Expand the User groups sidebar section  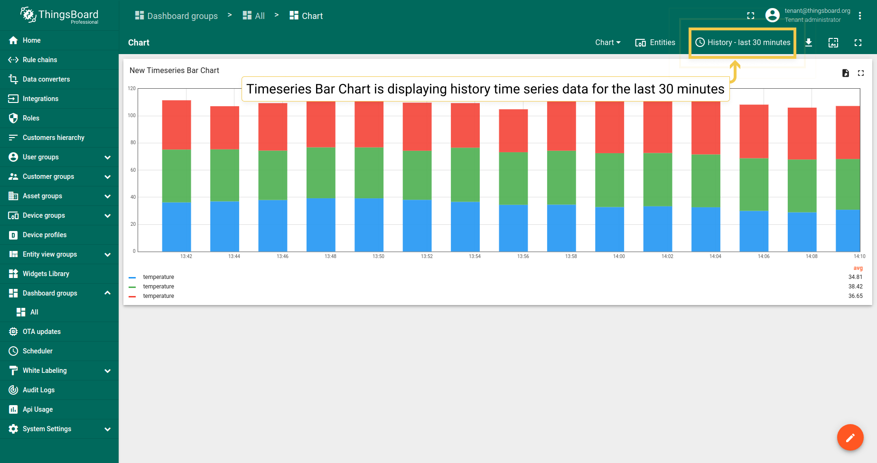107,157
